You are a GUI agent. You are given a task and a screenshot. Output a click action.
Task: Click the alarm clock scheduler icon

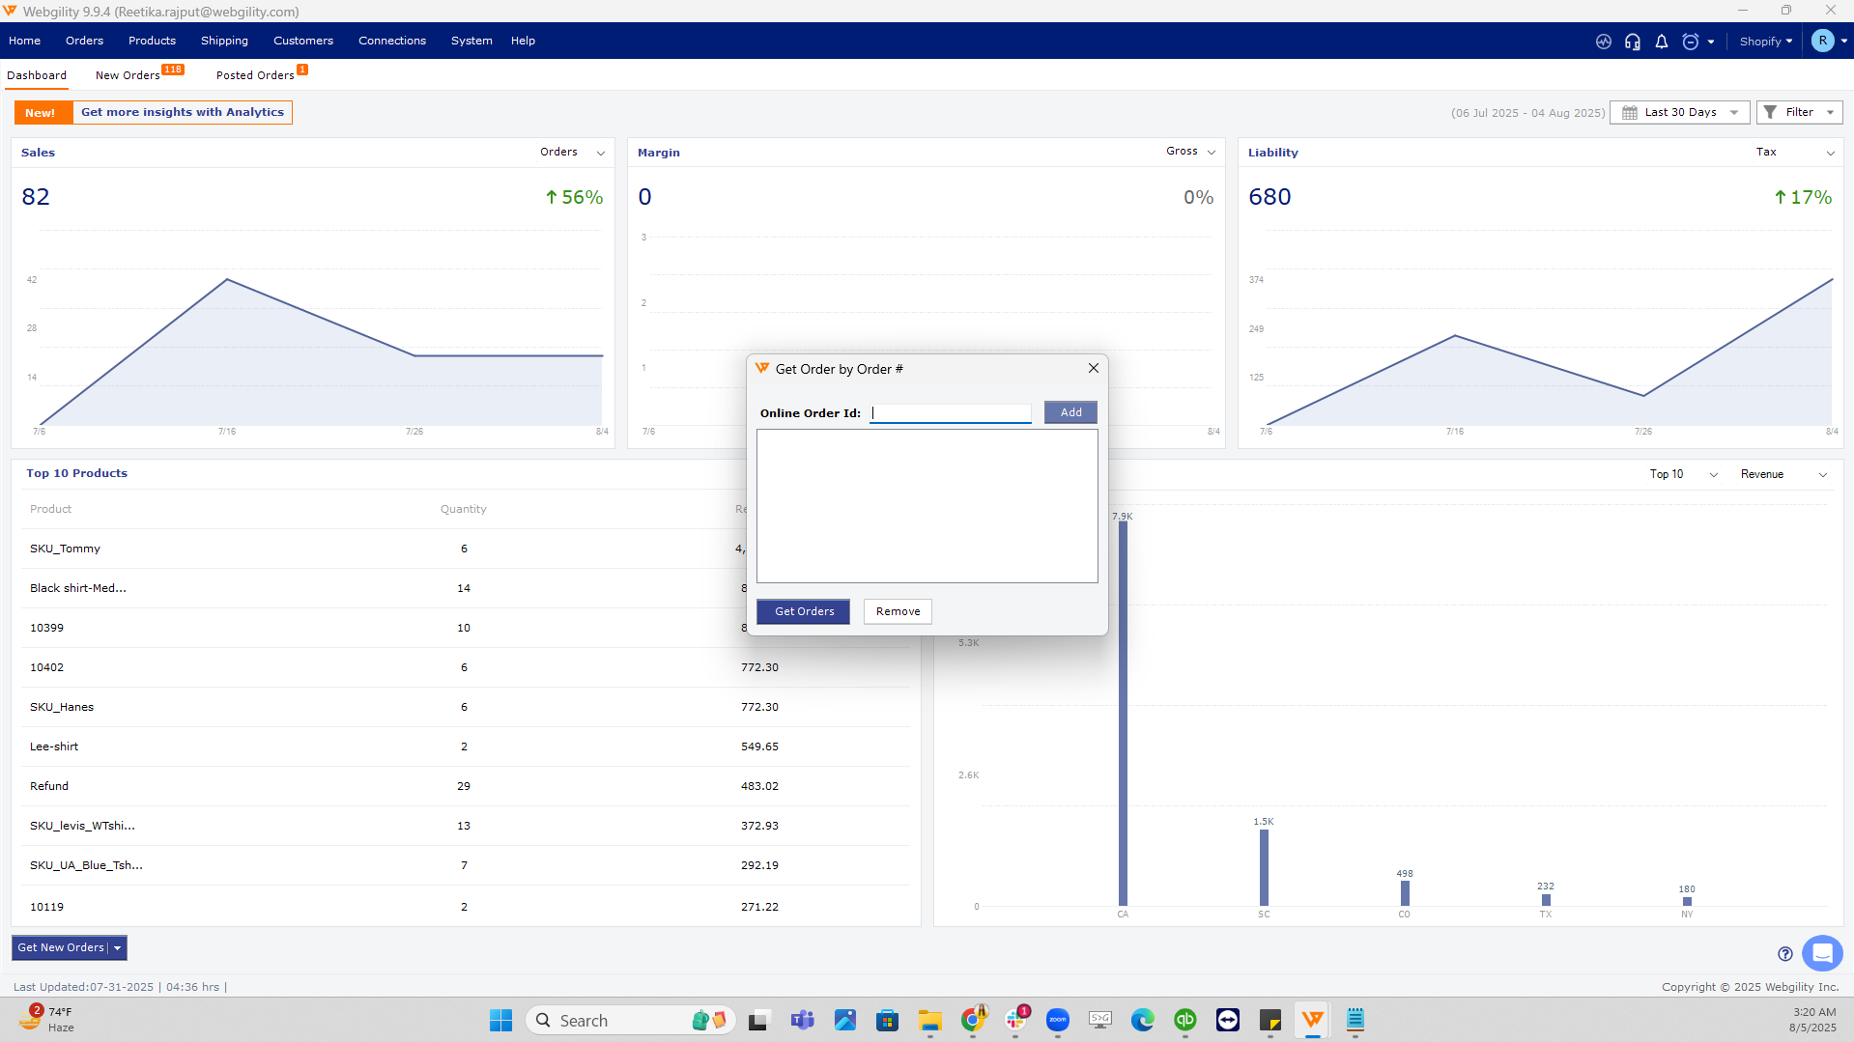click(x=1691, y=42)
